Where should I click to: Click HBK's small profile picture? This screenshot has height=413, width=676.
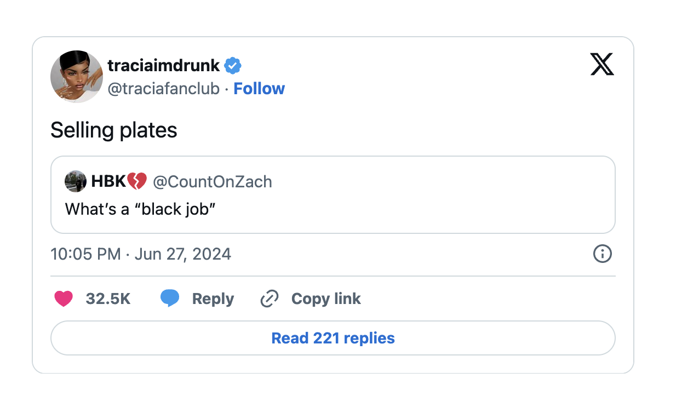[x=76, y=181]
